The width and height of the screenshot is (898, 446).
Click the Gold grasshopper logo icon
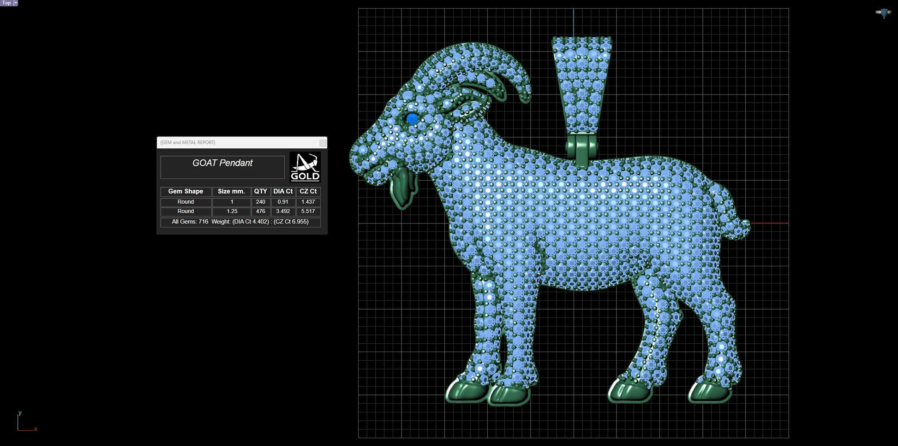(x=305, y=167)
